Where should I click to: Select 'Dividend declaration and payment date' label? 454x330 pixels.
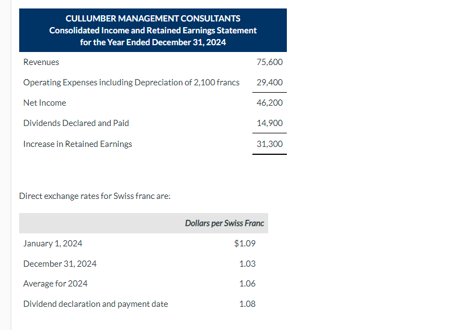point(95,304)
